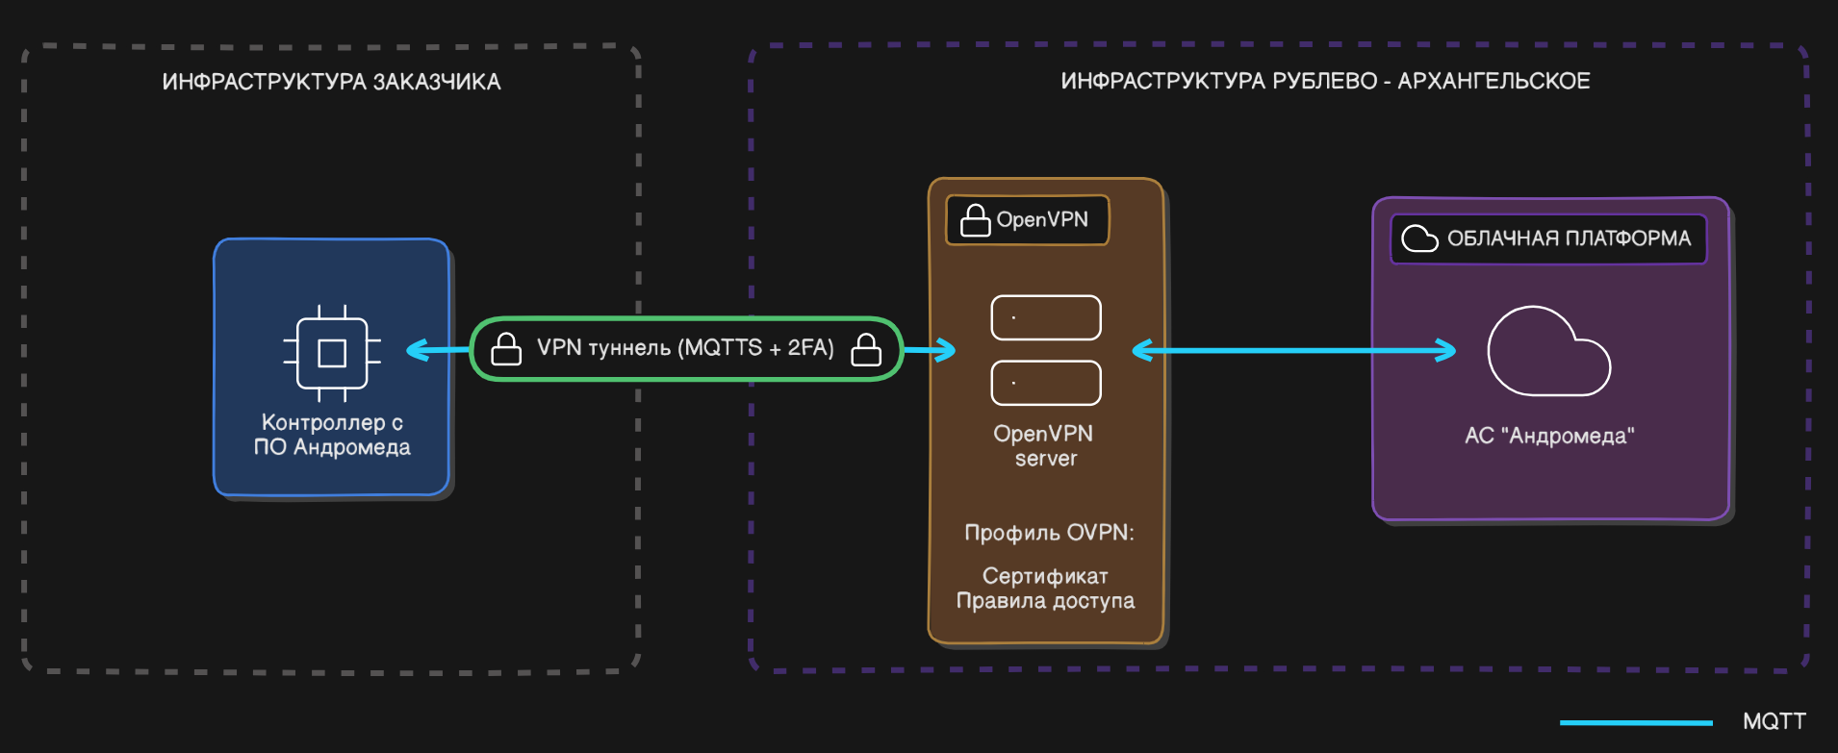Select the large cloud icon above АС "Андромеда"
Image resolution: width=1838 pixels, height=753 pixels.
[1547, 353]
